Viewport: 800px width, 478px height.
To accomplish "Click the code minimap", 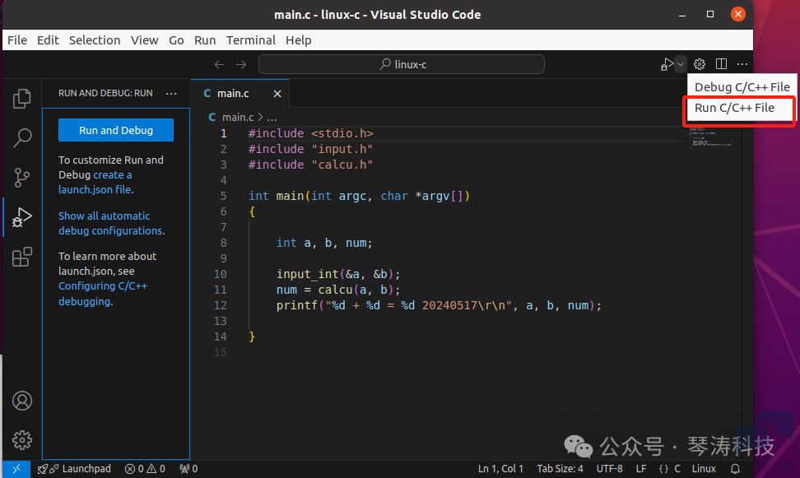I will (711, 137).
